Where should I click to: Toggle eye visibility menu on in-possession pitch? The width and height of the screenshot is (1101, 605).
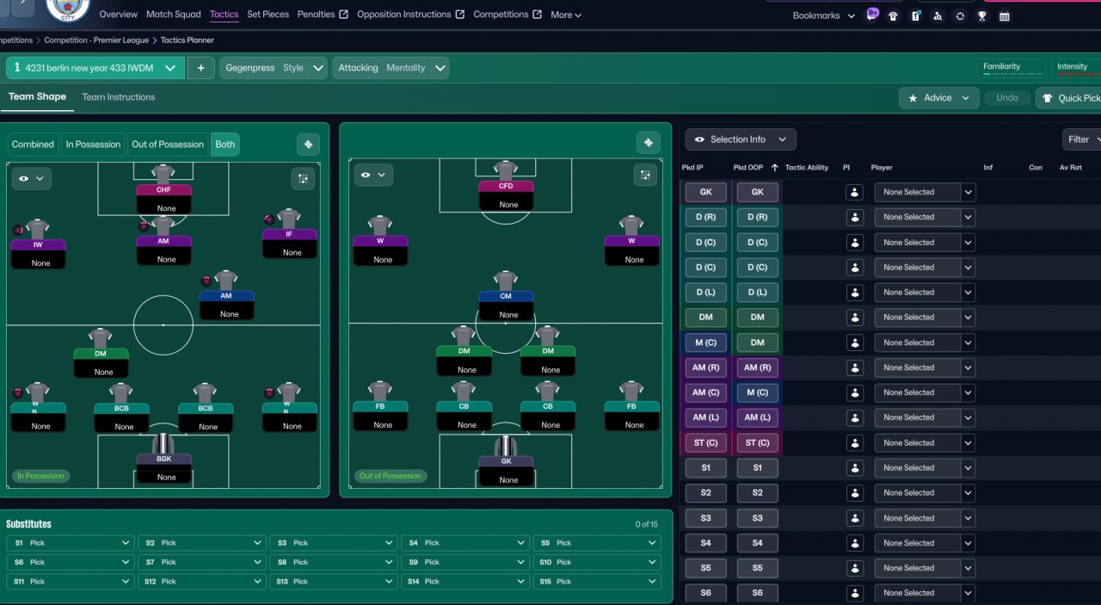[31, 178]
